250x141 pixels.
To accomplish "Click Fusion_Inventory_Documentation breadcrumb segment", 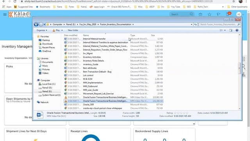I will pos(116,24).
